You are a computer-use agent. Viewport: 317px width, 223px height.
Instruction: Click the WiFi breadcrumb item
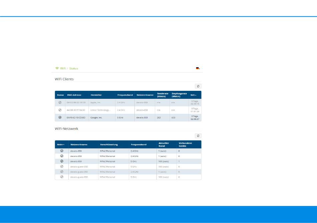click(x=63, y=68)
